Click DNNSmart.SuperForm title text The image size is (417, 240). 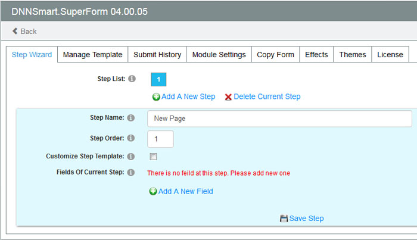pos(79,11)
